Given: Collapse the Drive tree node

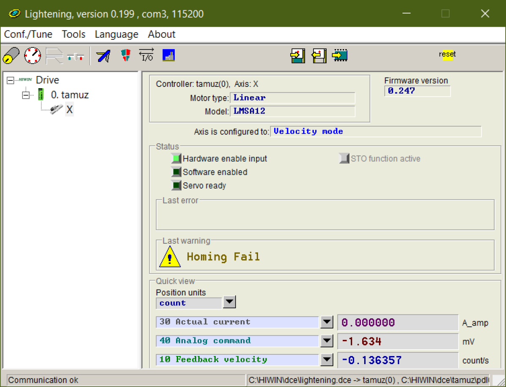Looking at the screenshot, I should (11, 81).
